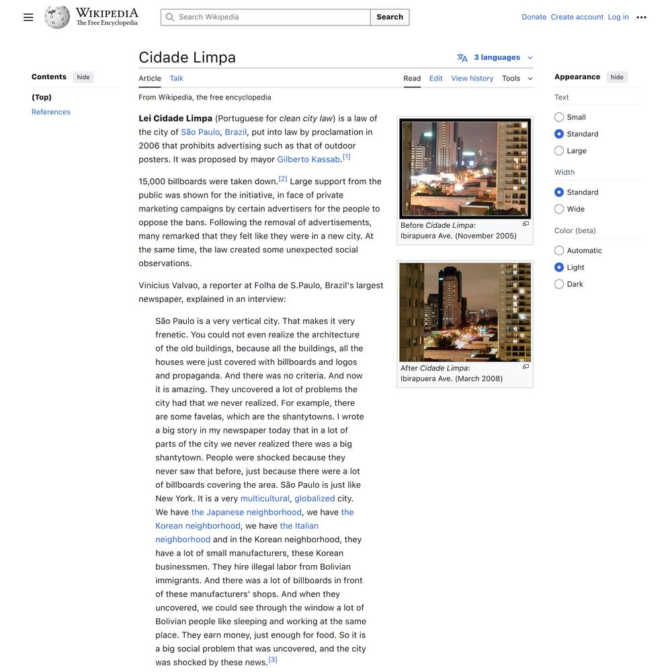Enlarge the After Cidade Limpa image icon
The image size is (672, 672).
pos(526,366)
